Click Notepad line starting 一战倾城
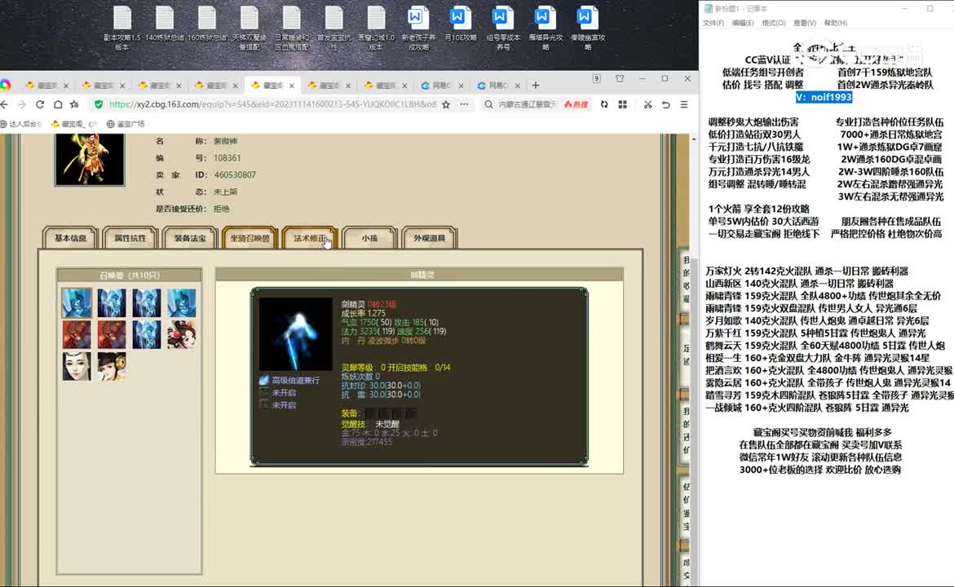 pos(806,408)
